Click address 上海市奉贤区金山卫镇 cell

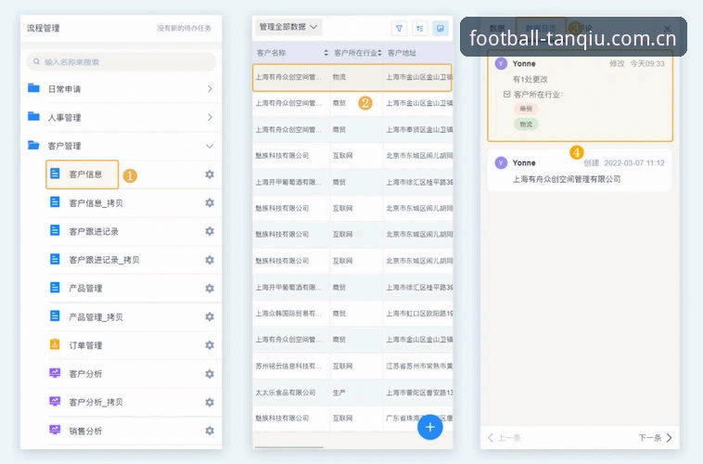419,130
